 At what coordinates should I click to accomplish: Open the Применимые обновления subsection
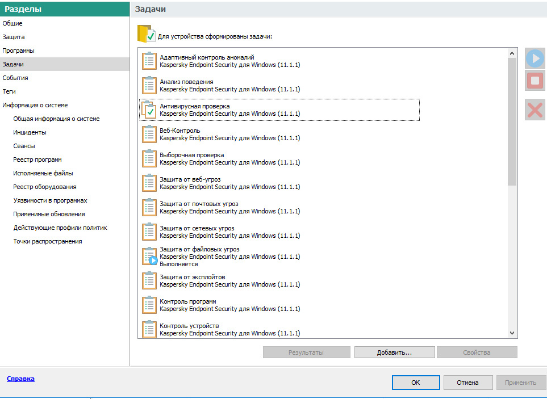coord(49,214)
